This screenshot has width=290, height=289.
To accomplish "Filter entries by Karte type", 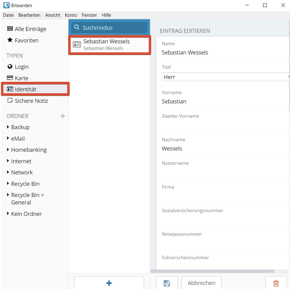I will [x=21, y=78].
